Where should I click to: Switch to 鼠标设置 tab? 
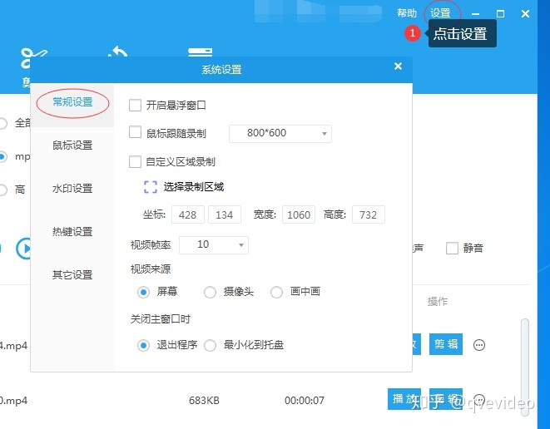[x=72, y=145]
